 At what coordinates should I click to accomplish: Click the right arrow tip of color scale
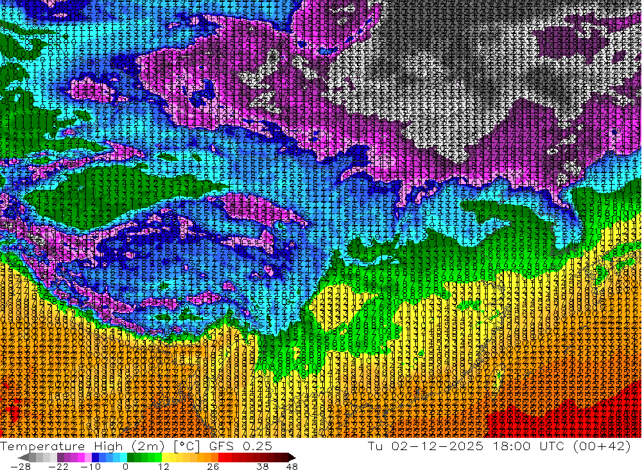[293, 458]
